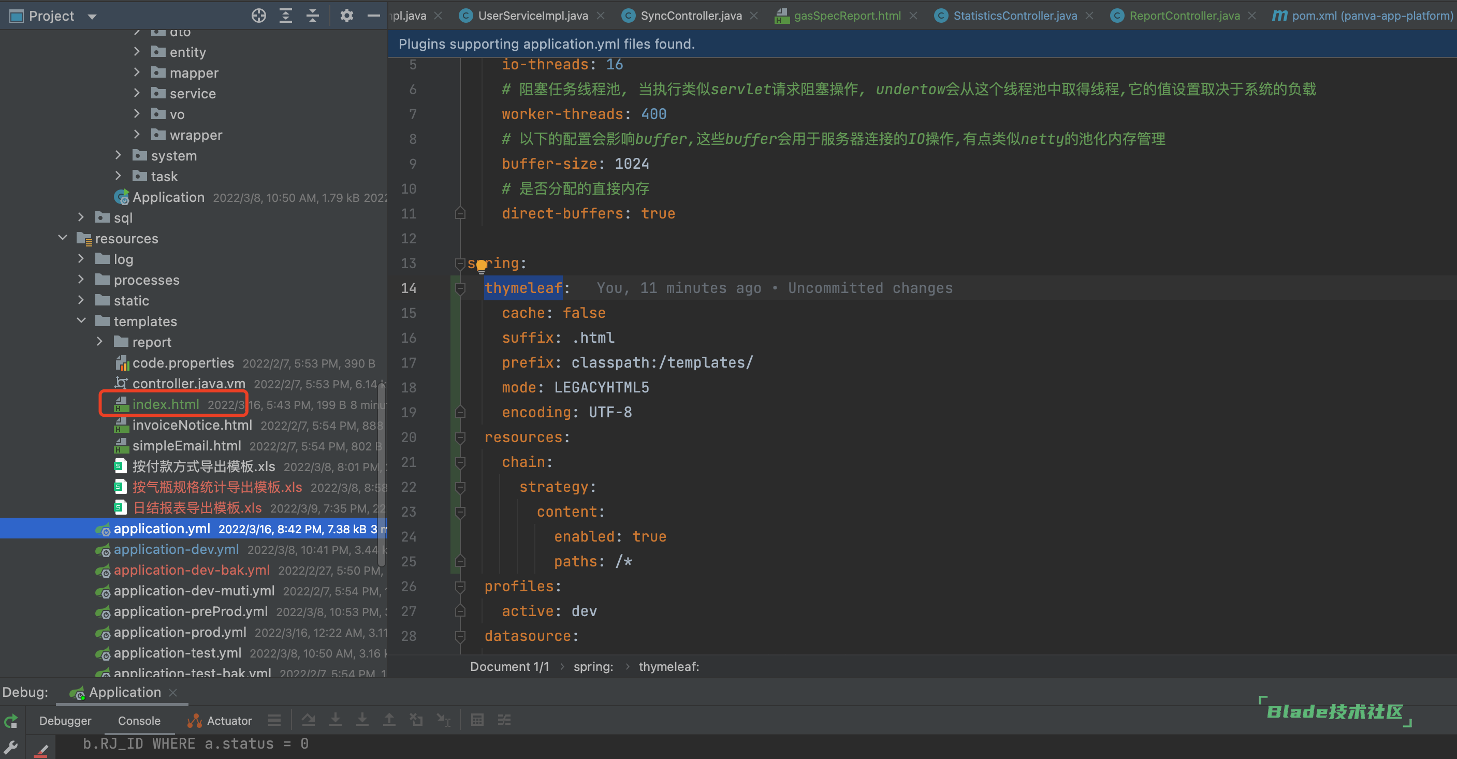1457x759 pixels.
Task: Select index.html in templates folder
Action: pos(166,404)
